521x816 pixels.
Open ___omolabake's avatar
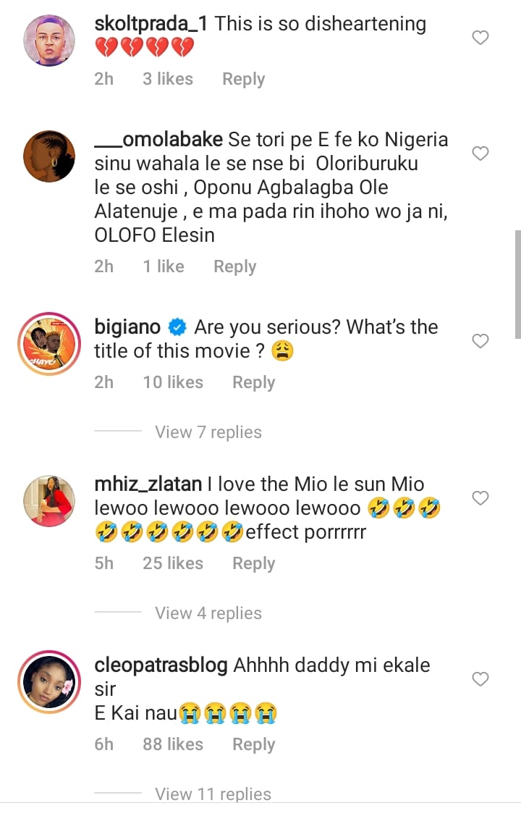click(x=49, y=156)
